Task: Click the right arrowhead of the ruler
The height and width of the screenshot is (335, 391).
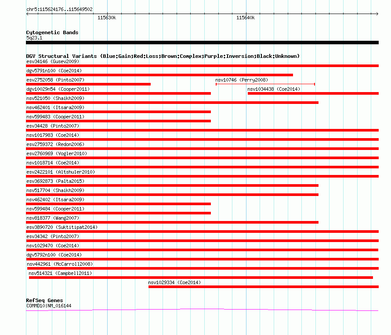Action: pyautogui.click(x=377, y=14)
